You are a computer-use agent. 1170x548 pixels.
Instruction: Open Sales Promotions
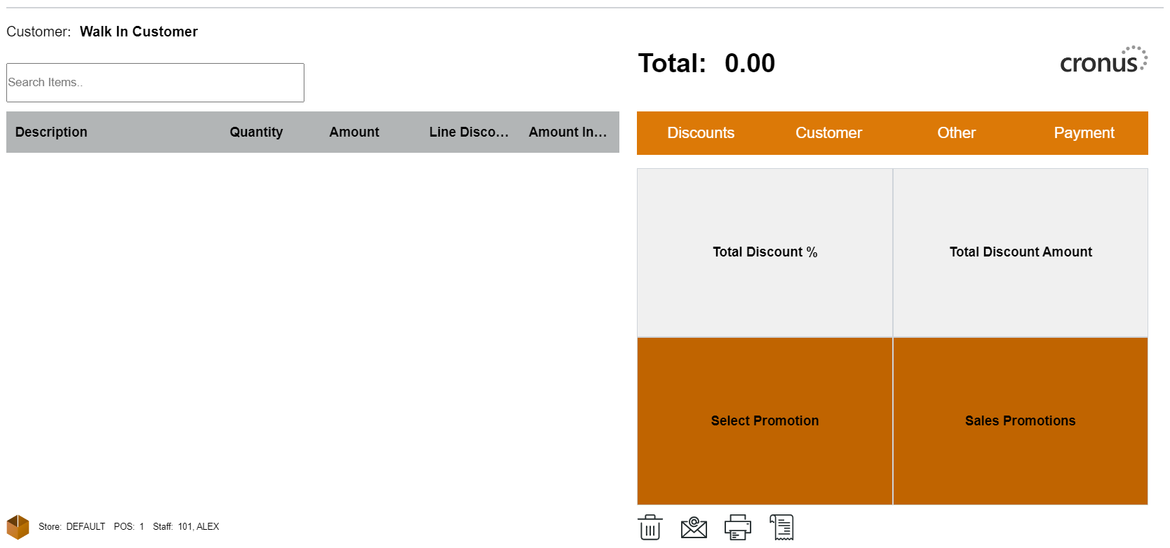pyautogui.click(x=1020, y=420)
